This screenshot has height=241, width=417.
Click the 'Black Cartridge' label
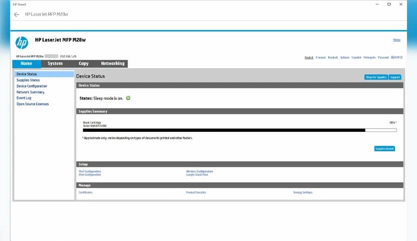[92, 122]
